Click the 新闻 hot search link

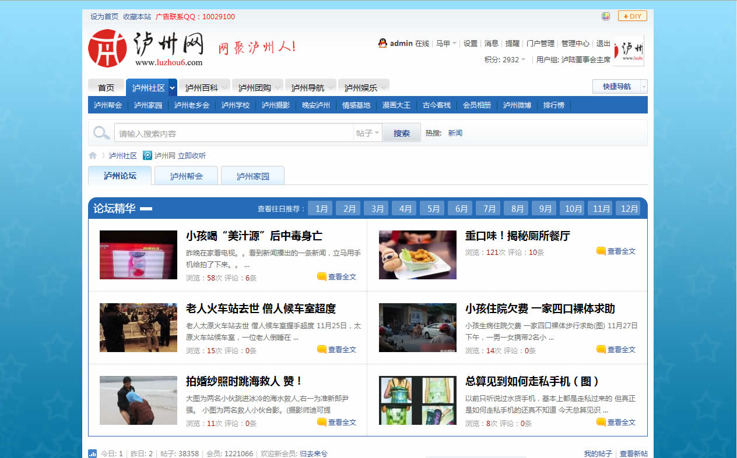point(455,133)
